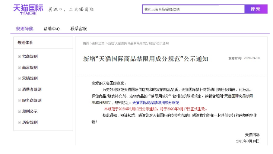
Task: Expand the 历史规则 tree icon
Action: [x=19, y=122]
